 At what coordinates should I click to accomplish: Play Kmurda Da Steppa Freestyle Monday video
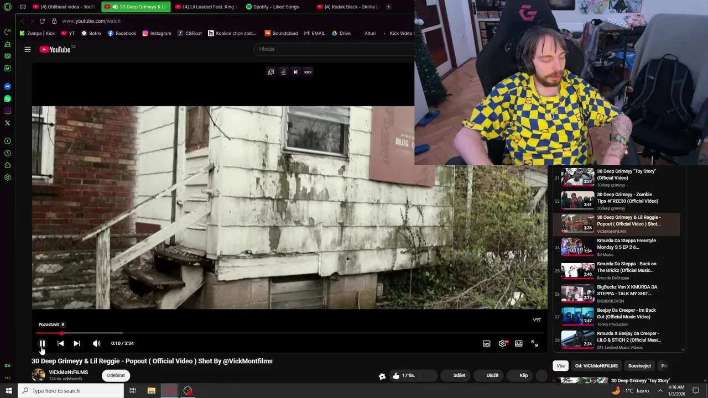[x=617, y=247]
